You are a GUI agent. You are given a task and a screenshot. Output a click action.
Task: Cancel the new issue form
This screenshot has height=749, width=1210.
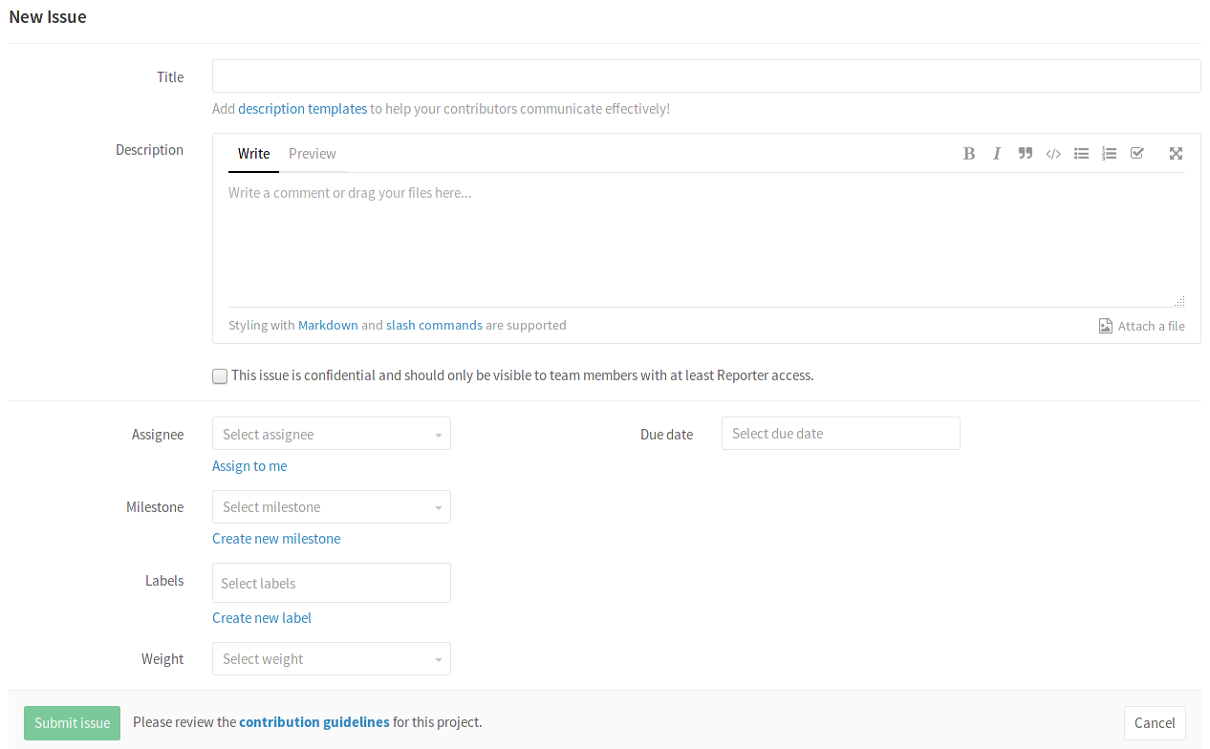tap(1154, 723)
